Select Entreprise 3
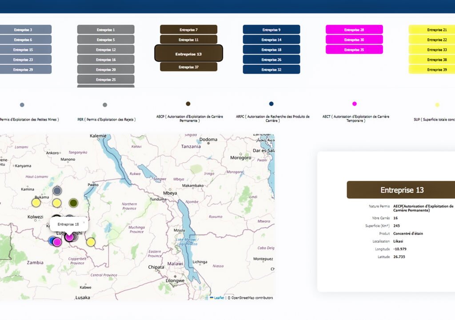Viewport: 455px width, 320px height. pyautogui.click(x=25, y=30)
